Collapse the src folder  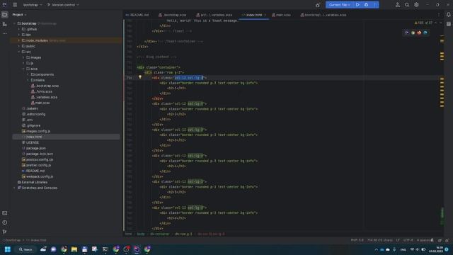coord(19,52)
